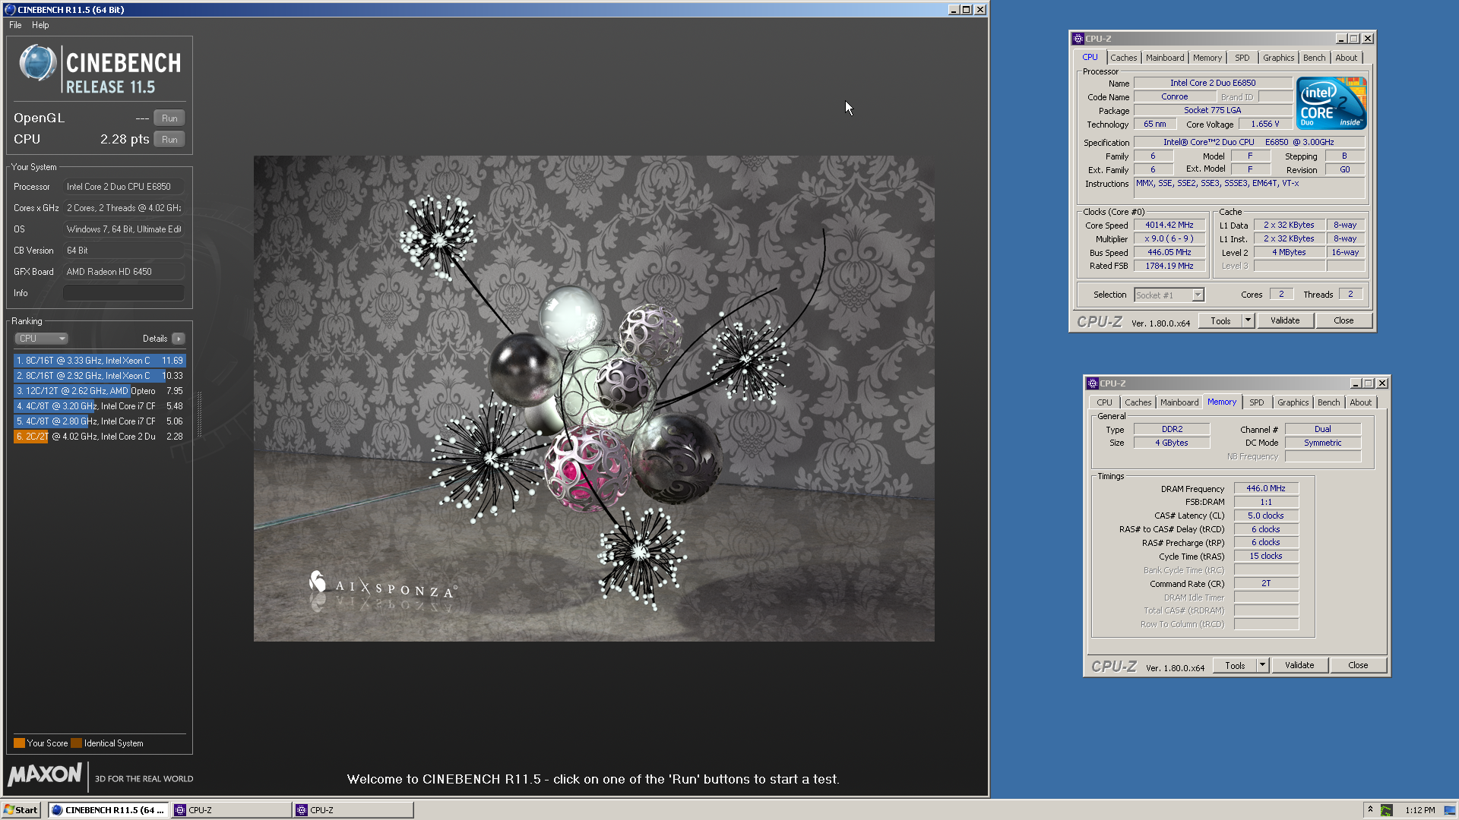Viewport: 1459px width, 820px height.
Task: Click Tools button in top CPU-Z window
Action: pos(1220,321)
